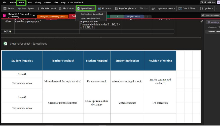This screenshot has height=126, width=220.
Task: Open the Page Templates menu
Action: (x=126, y=8)
